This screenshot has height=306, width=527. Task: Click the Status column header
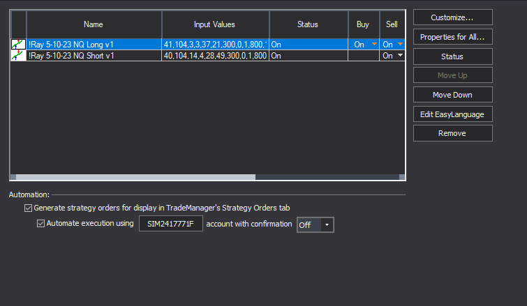point(309,24)
